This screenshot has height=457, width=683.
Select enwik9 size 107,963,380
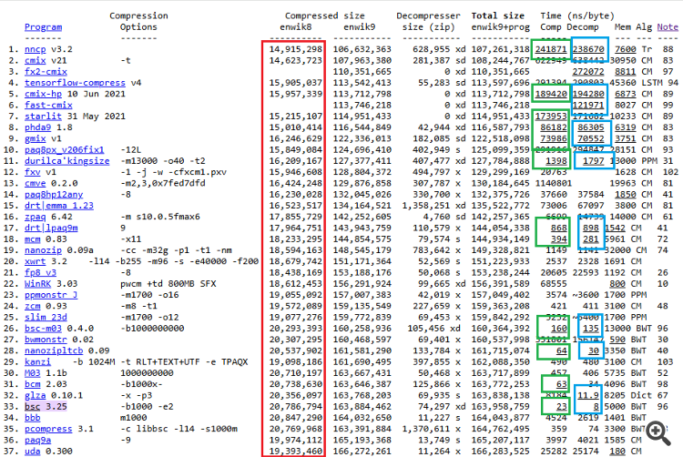tap(362, 60)
